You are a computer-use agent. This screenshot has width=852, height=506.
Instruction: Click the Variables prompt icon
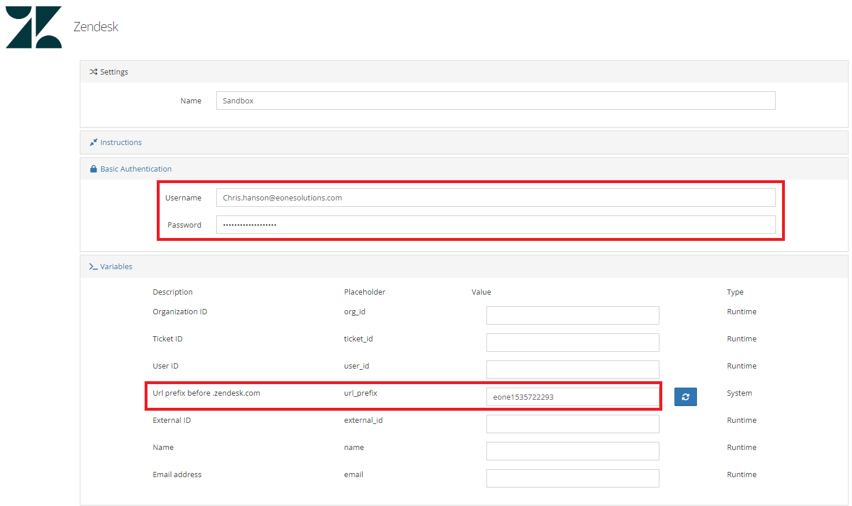[93, 266]
